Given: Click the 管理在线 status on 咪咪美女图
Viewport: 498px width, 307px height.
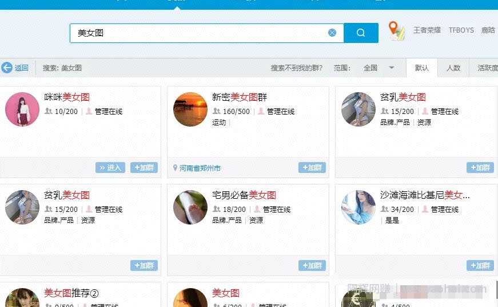Looking at the screenshot, I should 109,111.
